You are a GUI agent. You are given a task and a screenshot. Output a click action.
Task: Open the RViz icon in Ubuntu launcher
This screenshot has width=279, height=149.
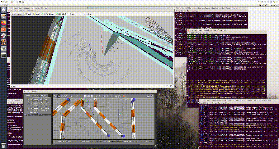coord(3,49)
